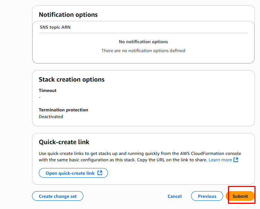
Task: Click the Stack creation options heading
Action: pyautogui.click(x=72, y=80)
